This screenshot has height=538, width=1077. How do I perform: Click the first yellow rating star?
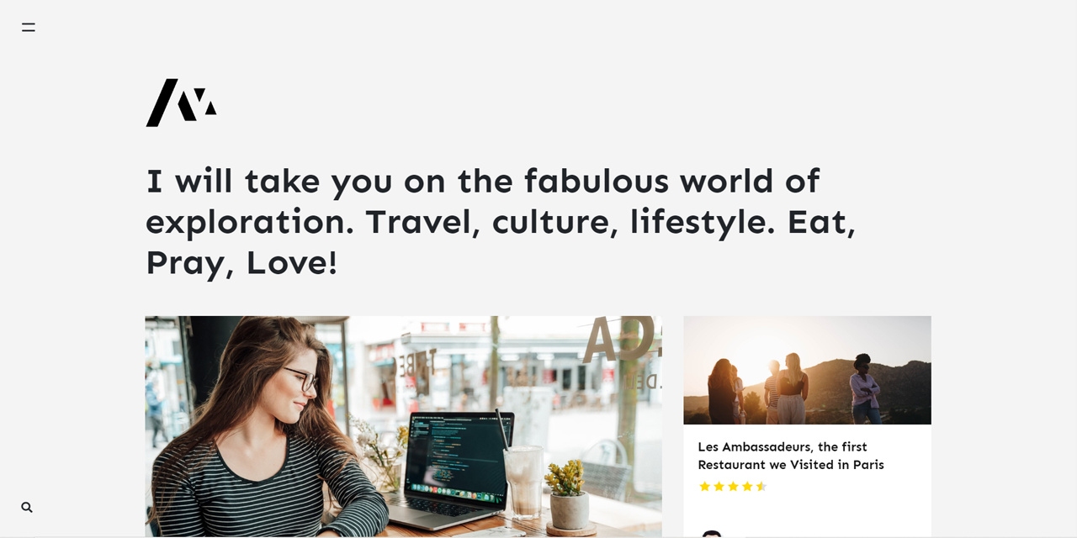(x=705, y=486)
